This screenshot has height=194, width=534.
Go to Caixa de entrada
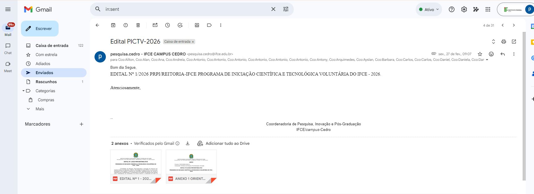click(x=52, y=46)
